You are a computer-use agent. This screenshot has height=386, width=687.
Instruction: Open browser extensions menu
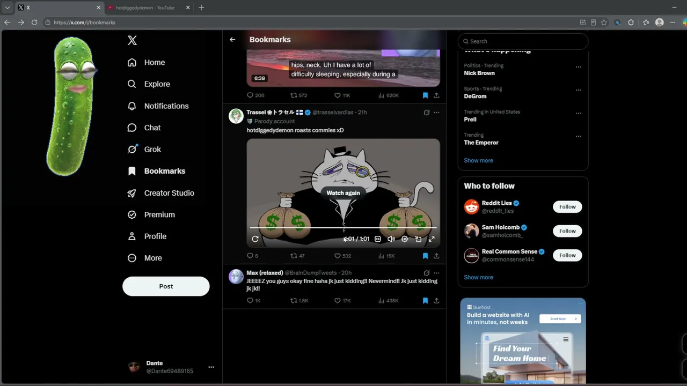point(631,23)
